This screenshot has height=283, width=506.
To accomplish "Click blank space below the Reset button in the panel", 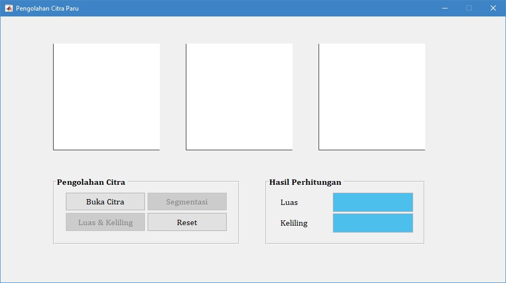I will 187,237.
